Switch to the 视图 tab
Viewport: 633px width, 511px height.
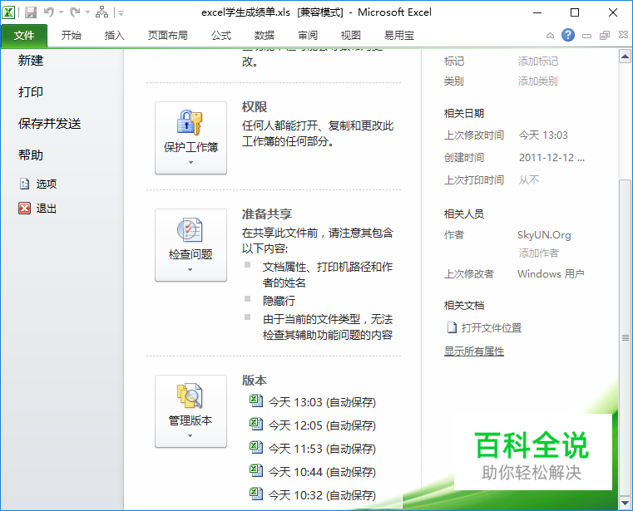pyautogui.click(x=350, y=36)
